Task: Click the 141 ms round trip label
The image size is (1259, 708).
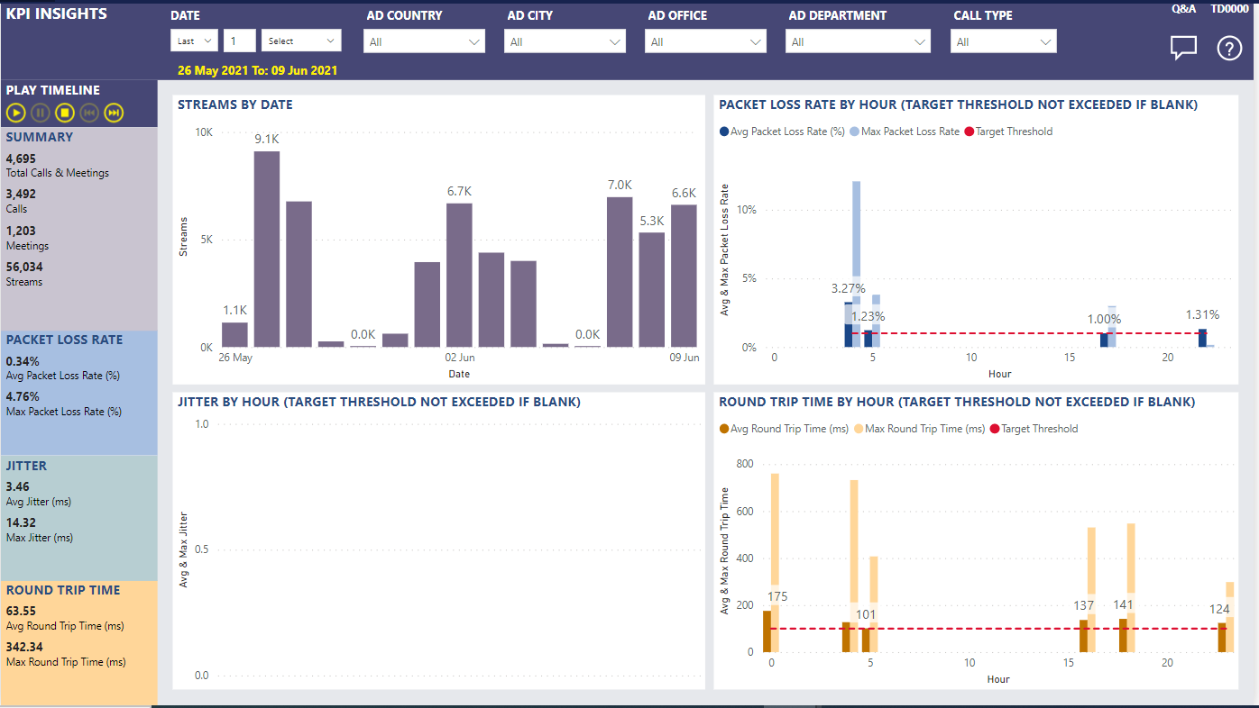Action: pos(1124,604)
